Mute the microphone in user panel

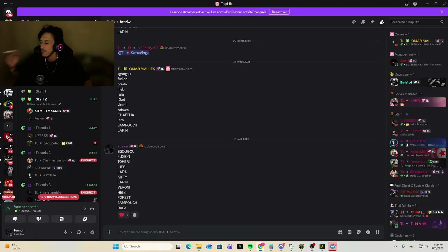click(65, 232)
